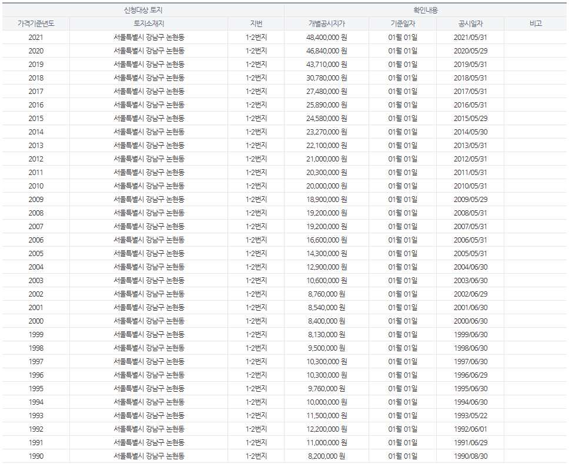Click the 가격기준년도 column header
This screenshot has width=569, height=464.
(36, 23)
